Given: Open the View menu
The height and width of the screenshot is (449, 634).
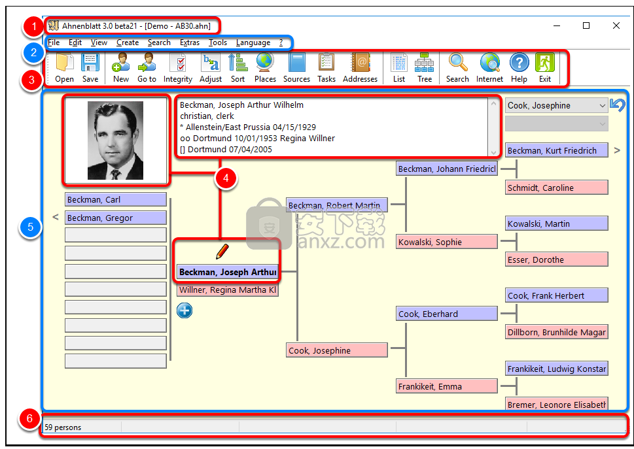Looking at the screenshot, I should coord(99,42).
